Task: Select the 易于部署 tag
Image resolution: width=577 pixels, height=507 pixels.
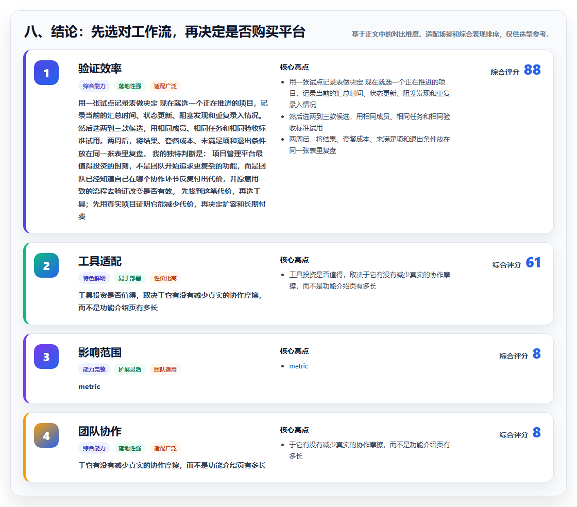Action: [x=130, y=278]
